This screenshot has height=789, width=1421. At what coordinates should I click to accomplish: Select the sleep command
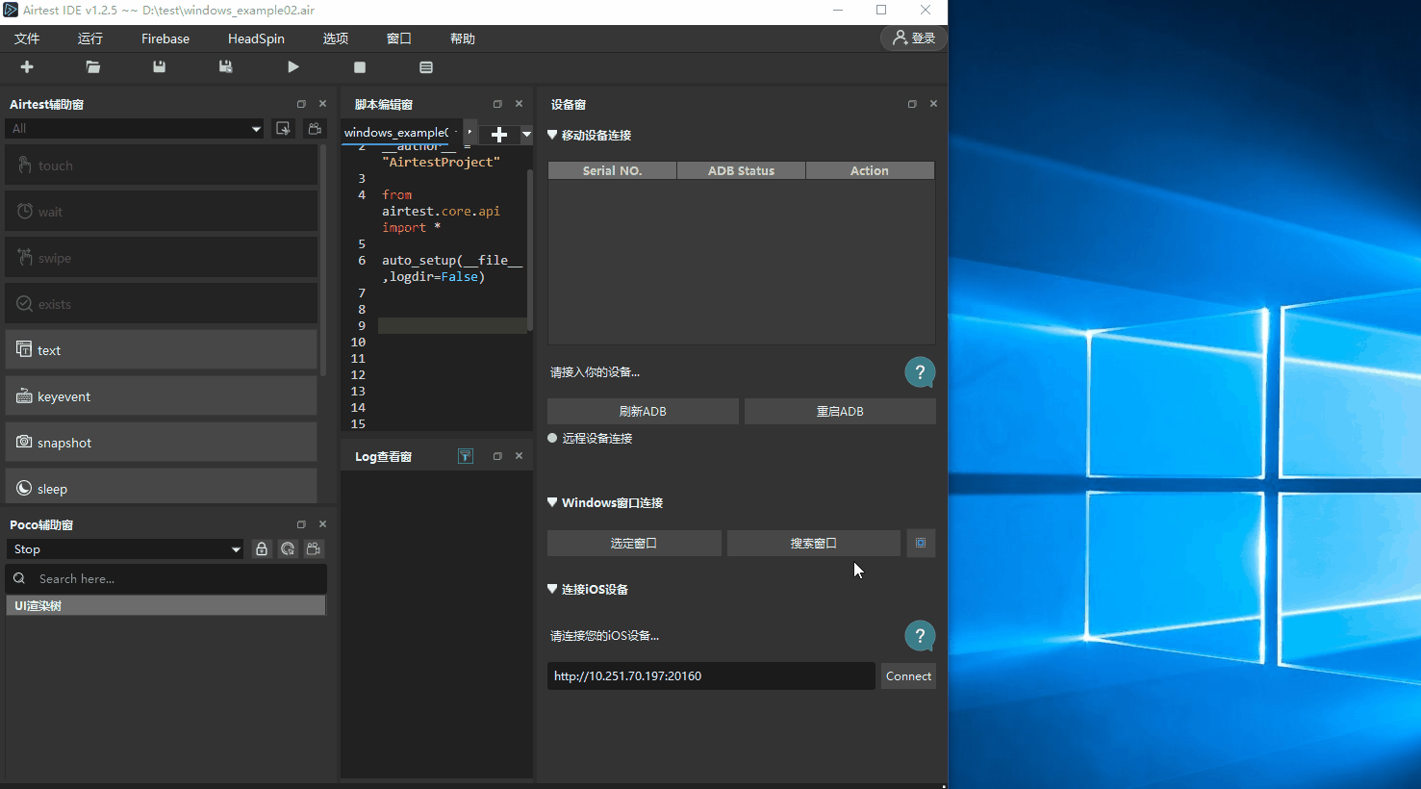point(162,487)
